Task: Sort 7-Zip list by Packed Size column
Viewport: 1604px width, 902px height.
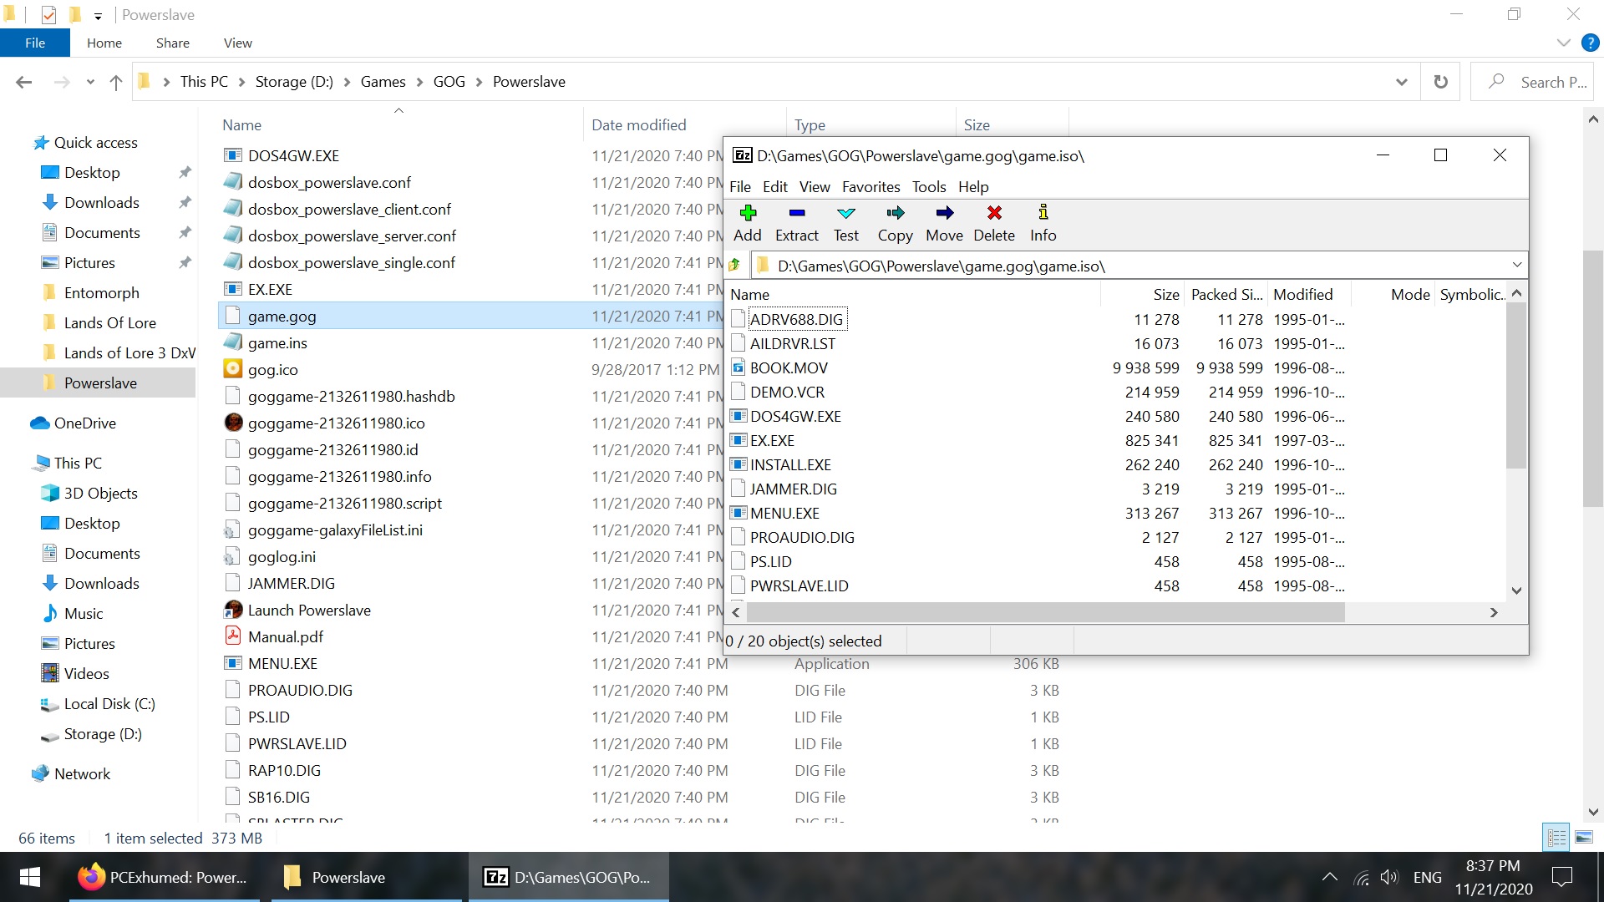Action: 1226,294
